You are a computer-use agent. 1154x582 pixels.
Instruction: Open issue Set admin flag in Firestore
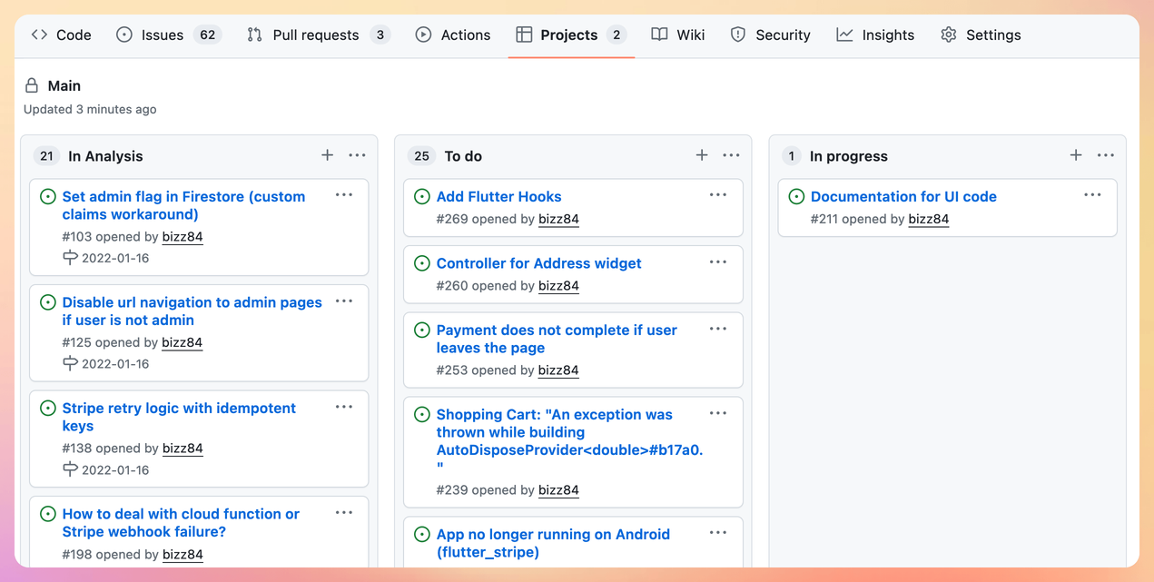click(183, 205)
